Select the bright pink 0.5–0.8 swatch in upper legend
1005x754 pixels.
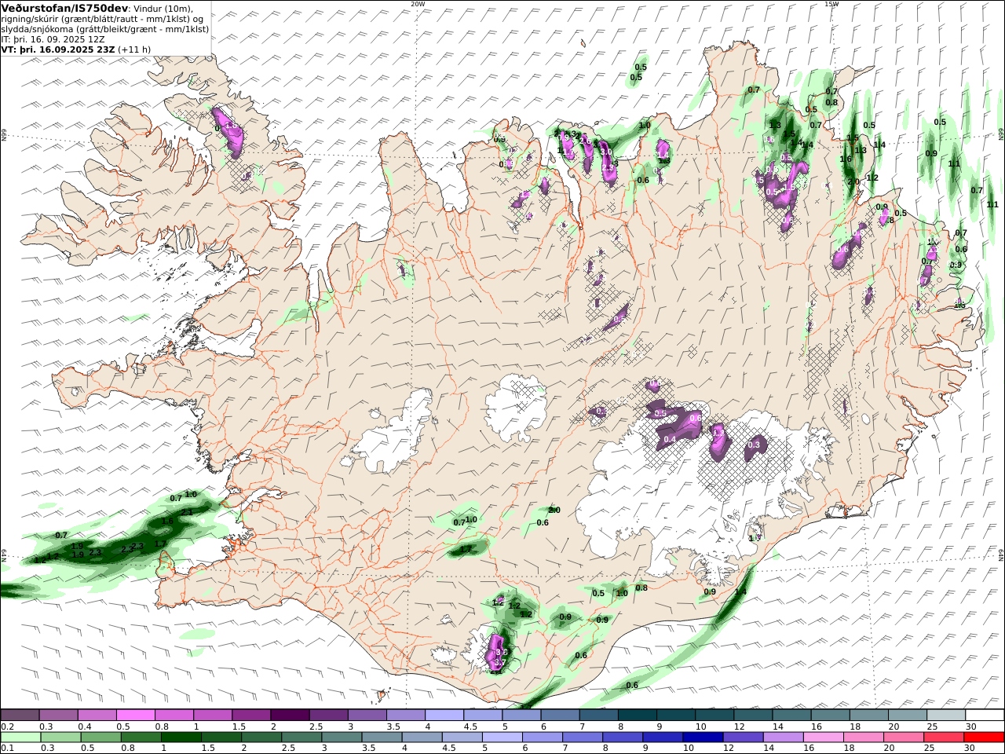pos(136,715)
